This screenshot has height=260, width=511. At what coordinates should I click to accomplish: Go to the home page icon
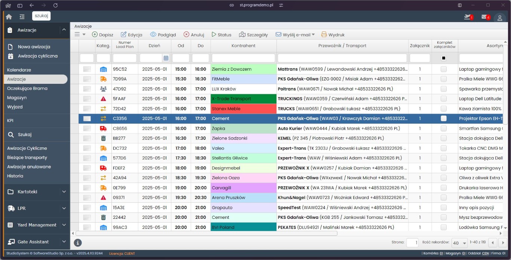click(9, 16)
